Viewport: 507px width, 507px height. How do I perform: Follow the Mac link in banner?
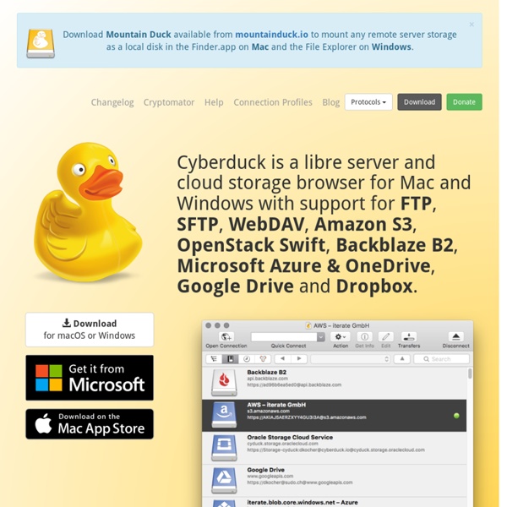tap(260, 46)
